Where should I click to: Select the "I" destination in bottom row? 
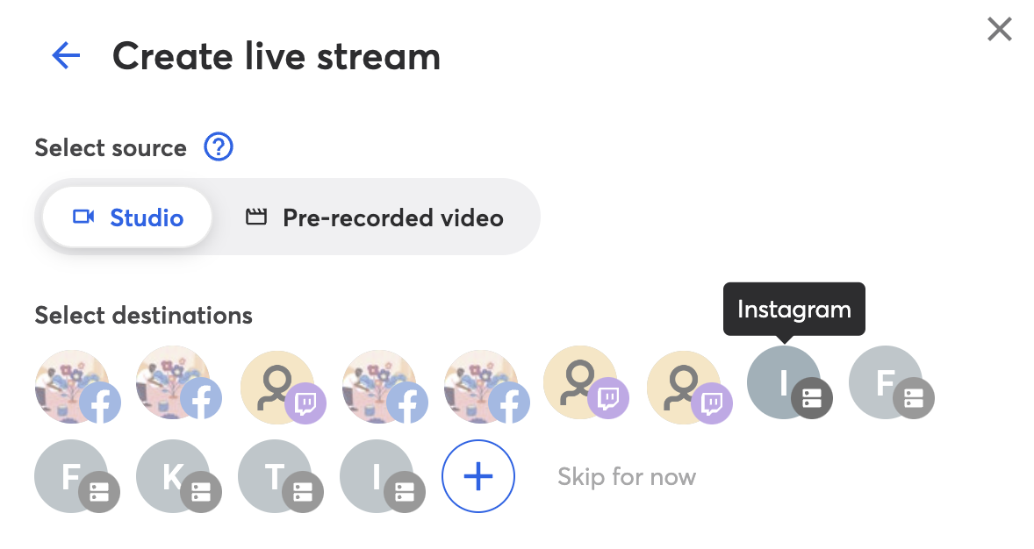pos(383,476)
